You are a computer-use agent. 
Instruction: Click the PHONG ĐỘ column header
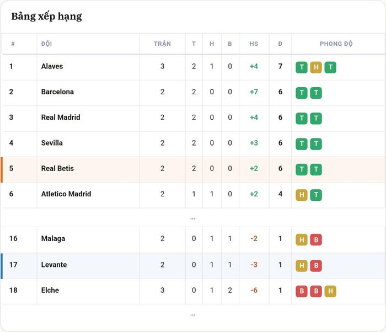point(336,44)
